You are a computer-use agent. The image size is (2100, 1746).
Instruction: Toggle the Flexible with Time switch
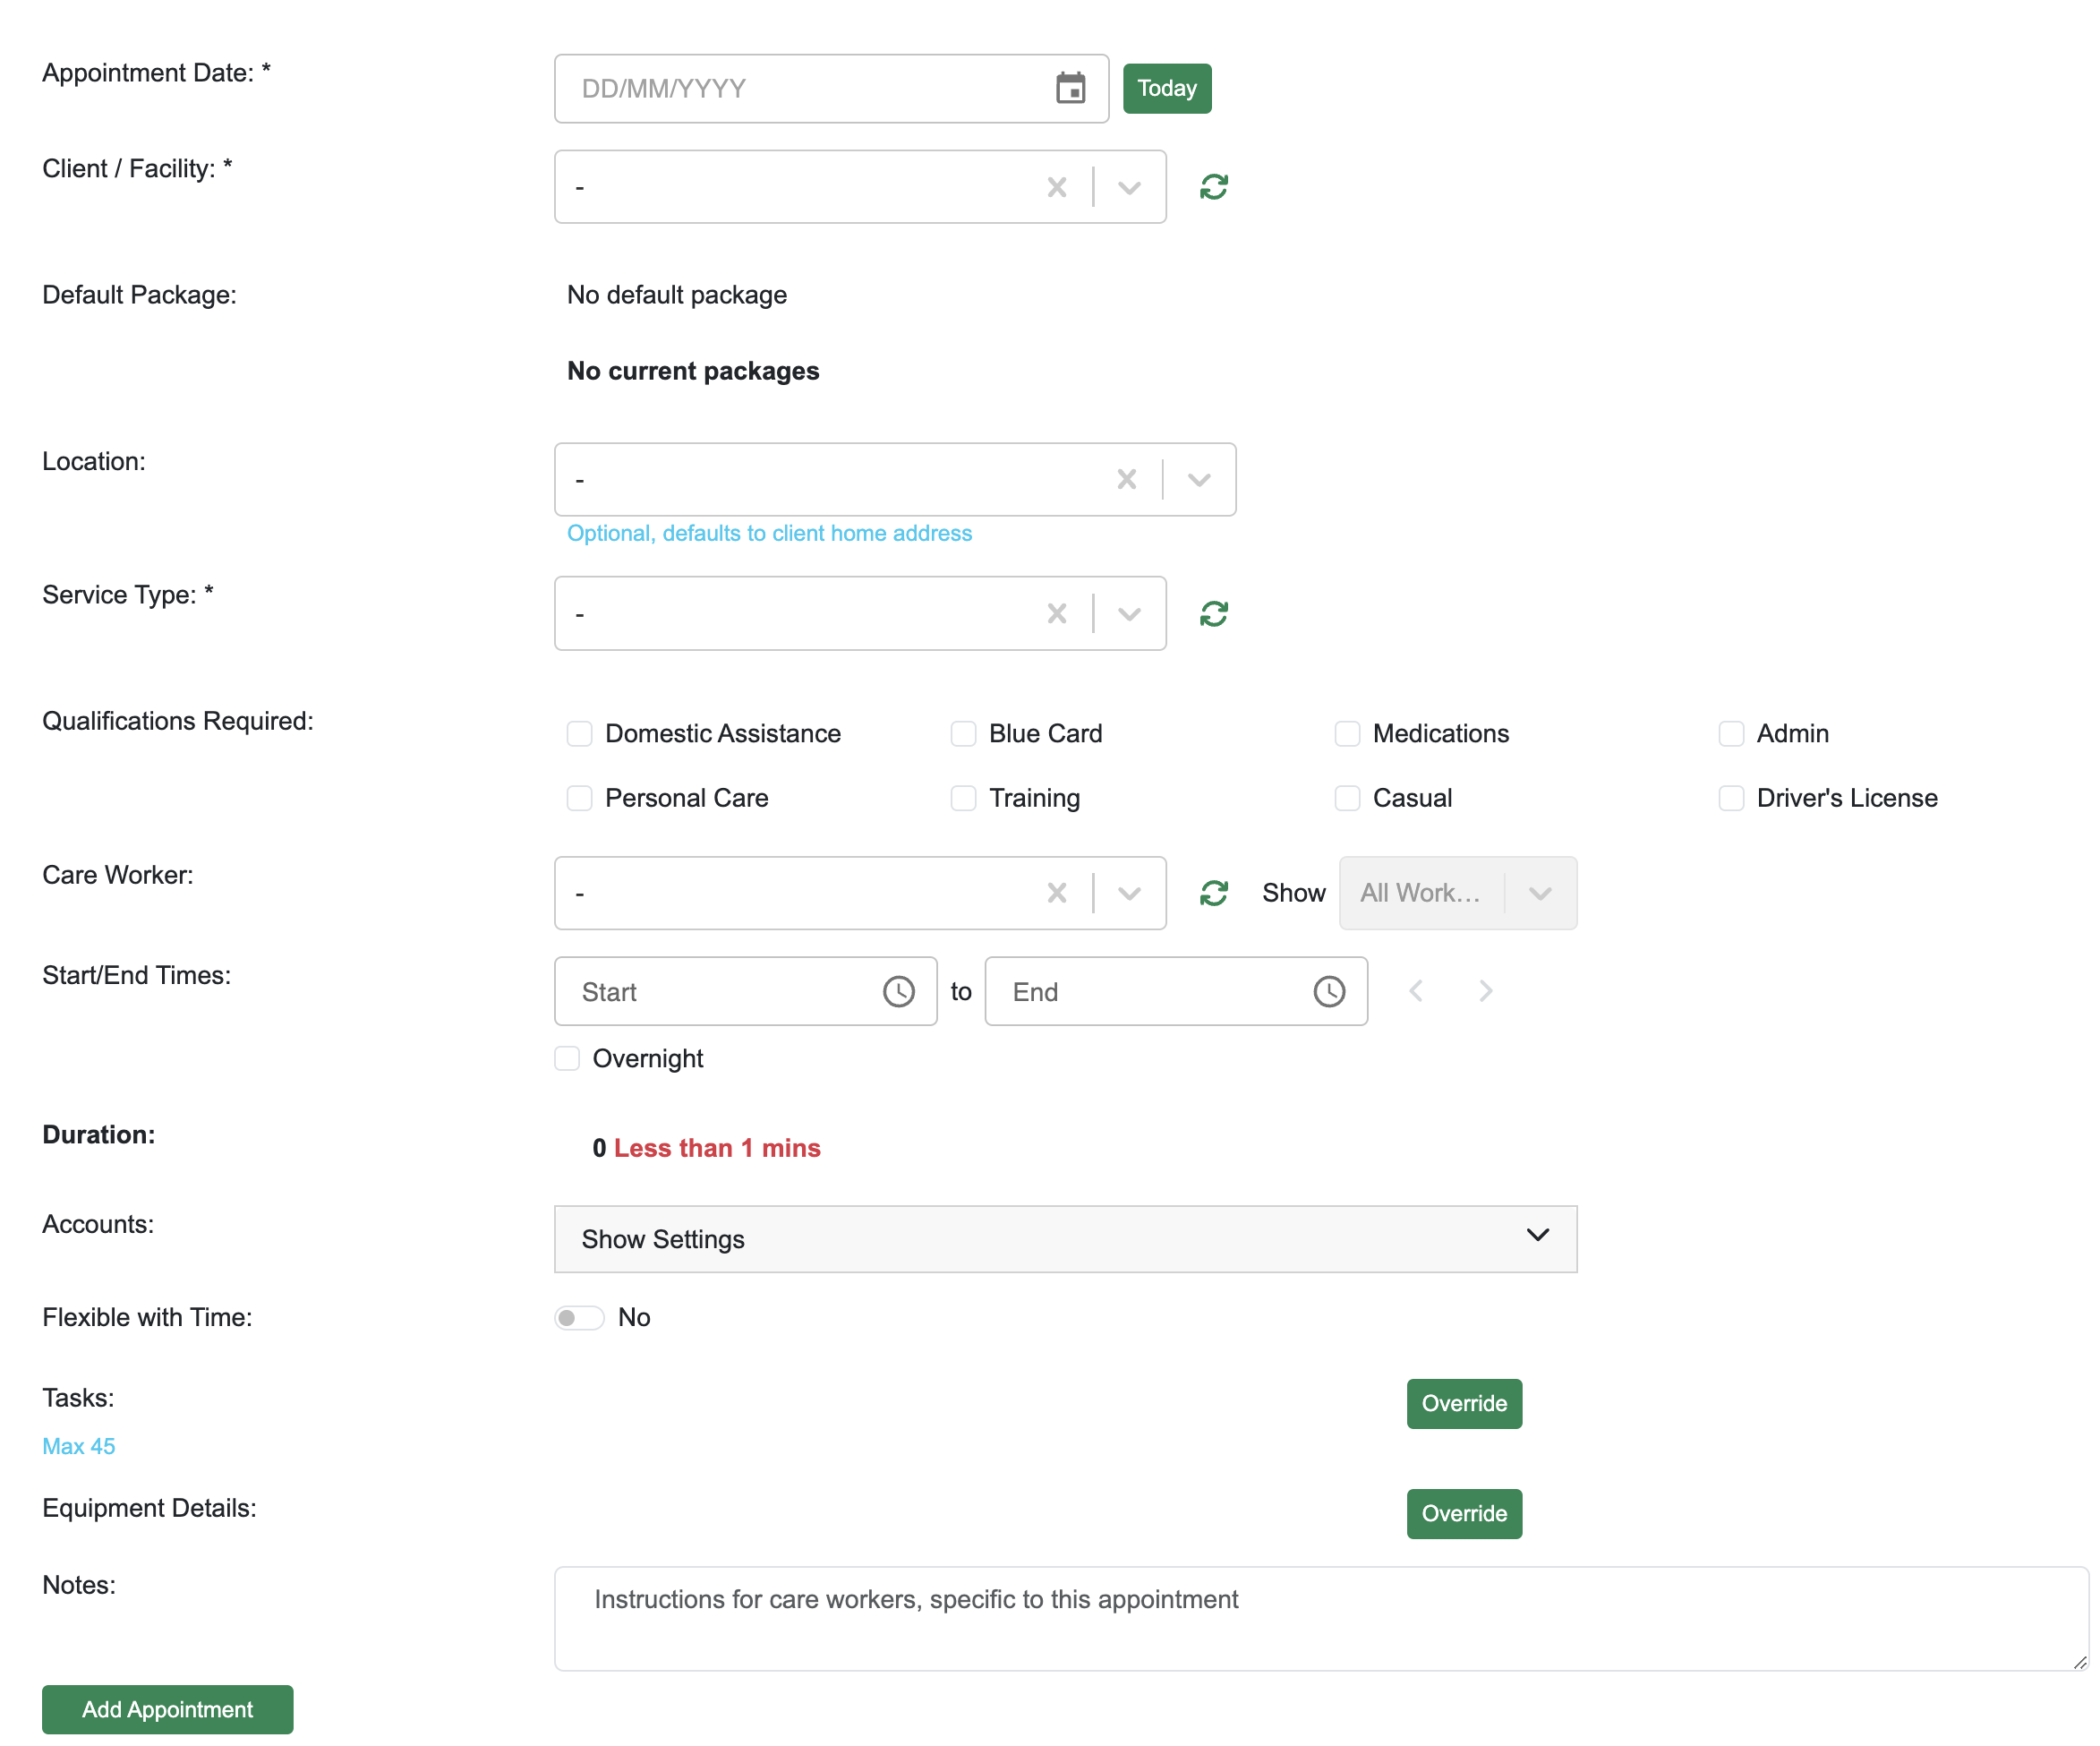click(x=579, y=1317)
